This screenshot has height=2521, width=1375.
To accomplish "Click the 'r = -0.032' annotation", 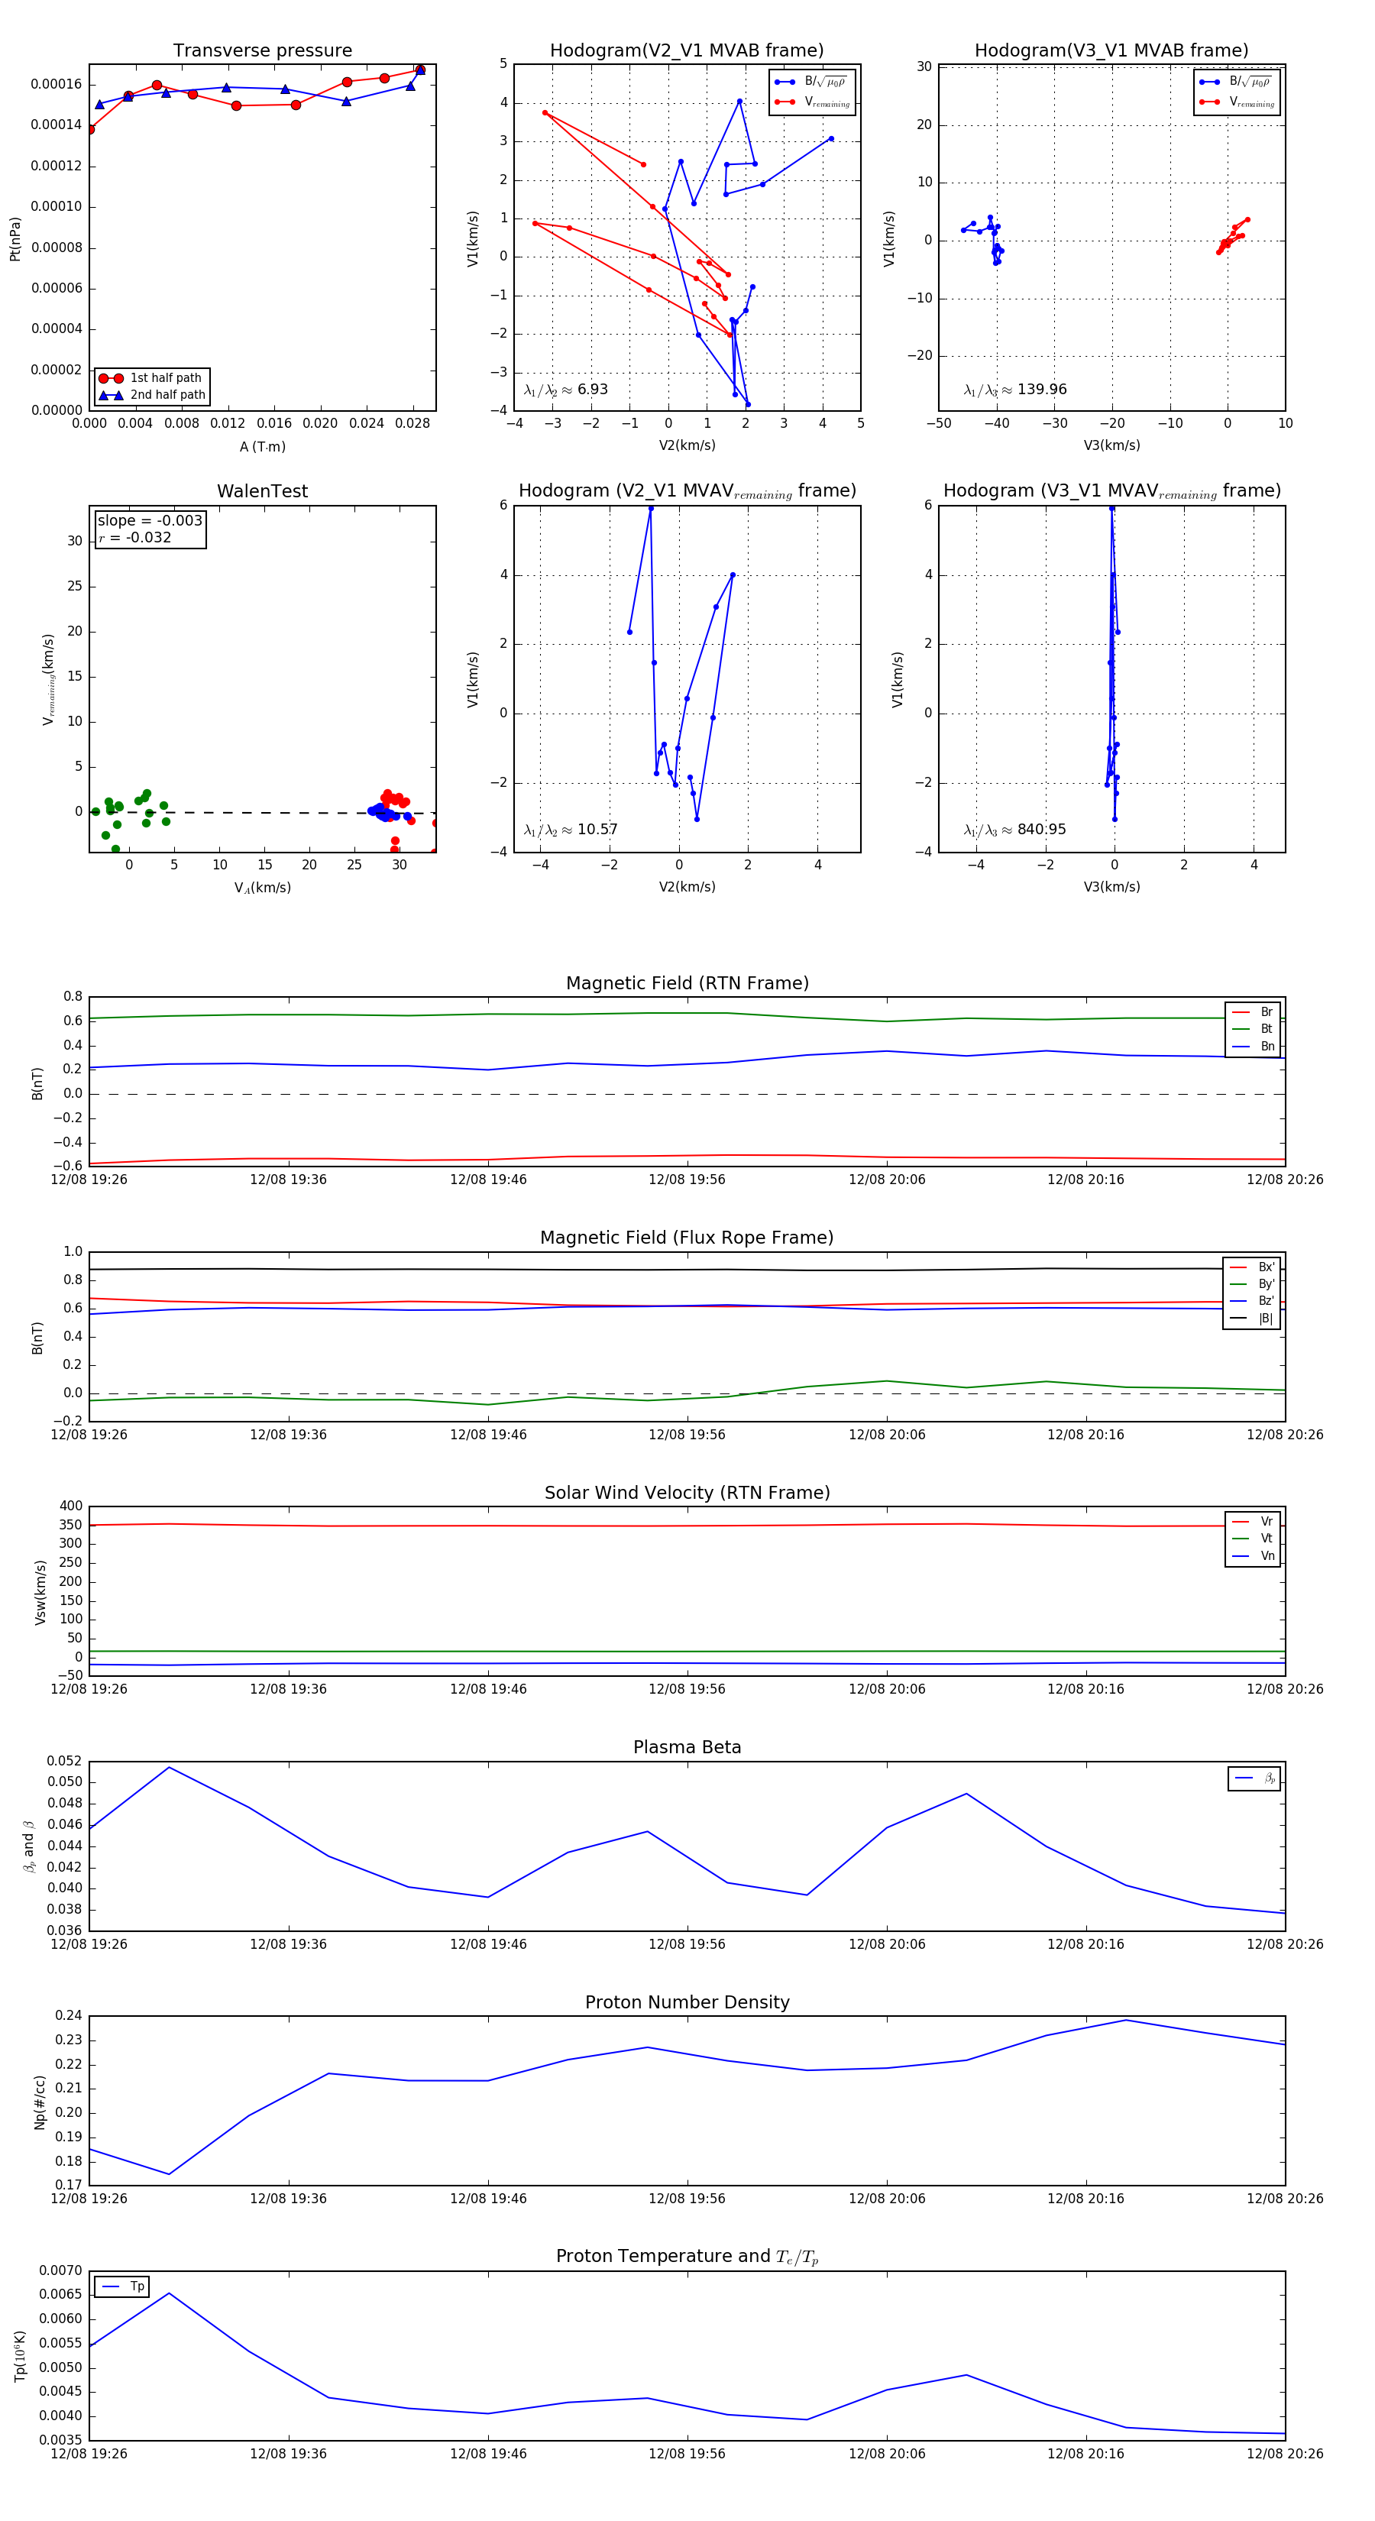I will pyautogui.click(x=134, y=537).
